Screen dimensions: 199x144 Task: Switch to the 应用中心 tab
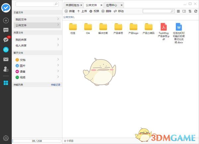[111, 5]
